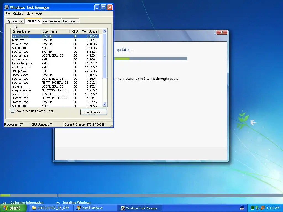Select the spoolsv.exe process row
This screenshot has width=283, height=212.
click(x=55, y=75)
